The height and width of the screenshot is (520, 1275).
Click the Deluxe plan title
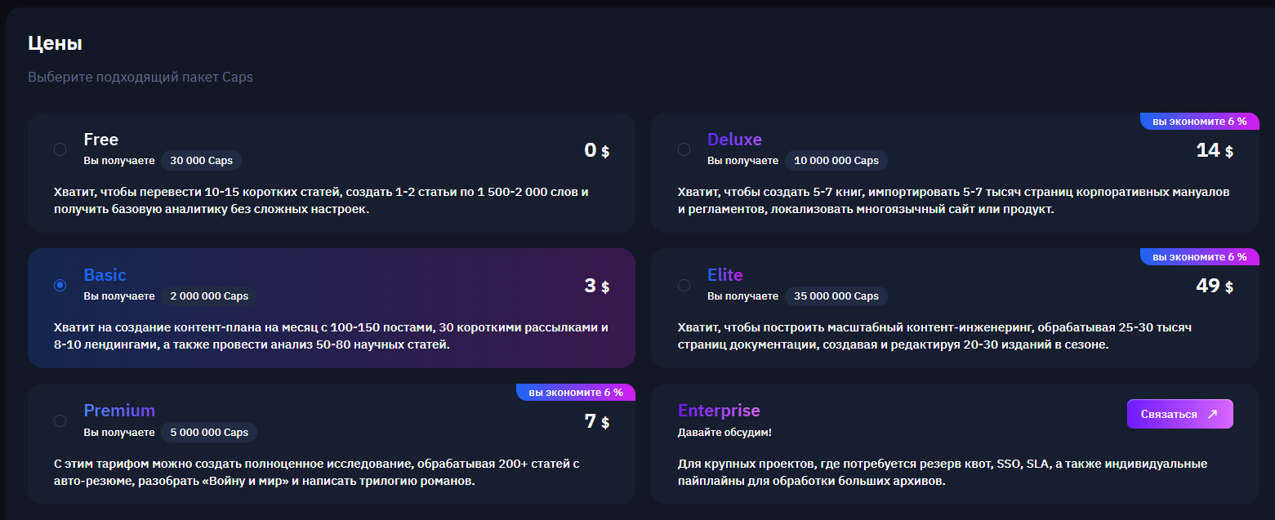(x=734, y=140)
